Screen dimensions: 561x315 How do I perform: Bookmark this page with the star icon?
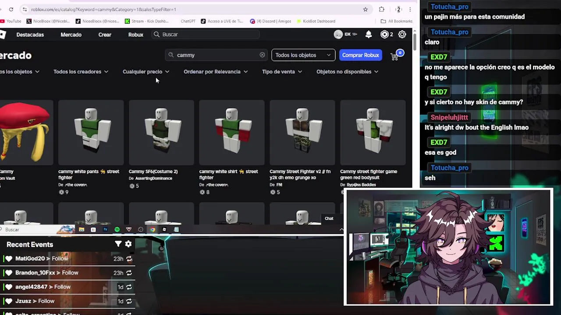(x=365, y=9)
